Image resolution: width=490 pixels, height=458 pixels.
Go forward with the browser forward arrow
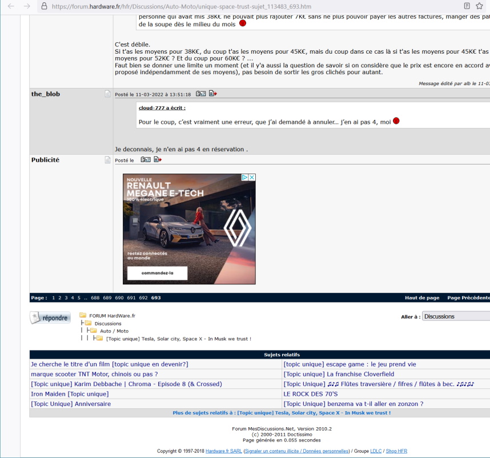[27, 6]
